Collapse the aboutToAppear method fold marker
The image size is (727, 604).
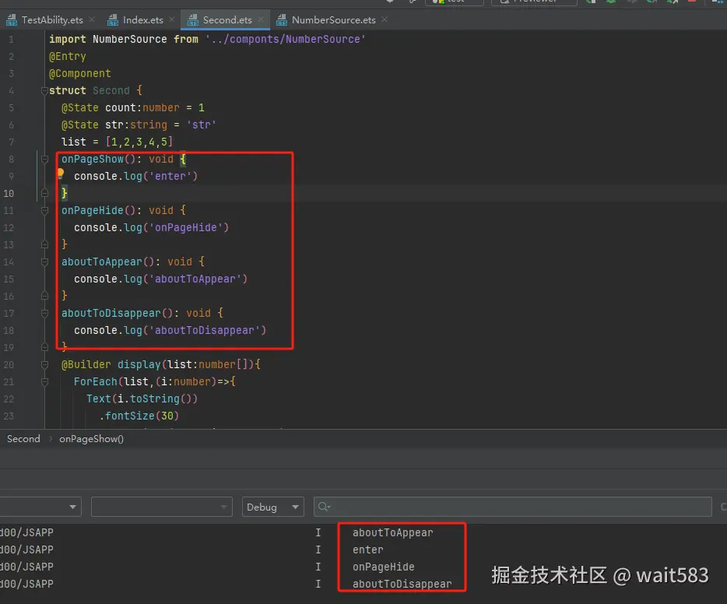click(x=44, y=262)
